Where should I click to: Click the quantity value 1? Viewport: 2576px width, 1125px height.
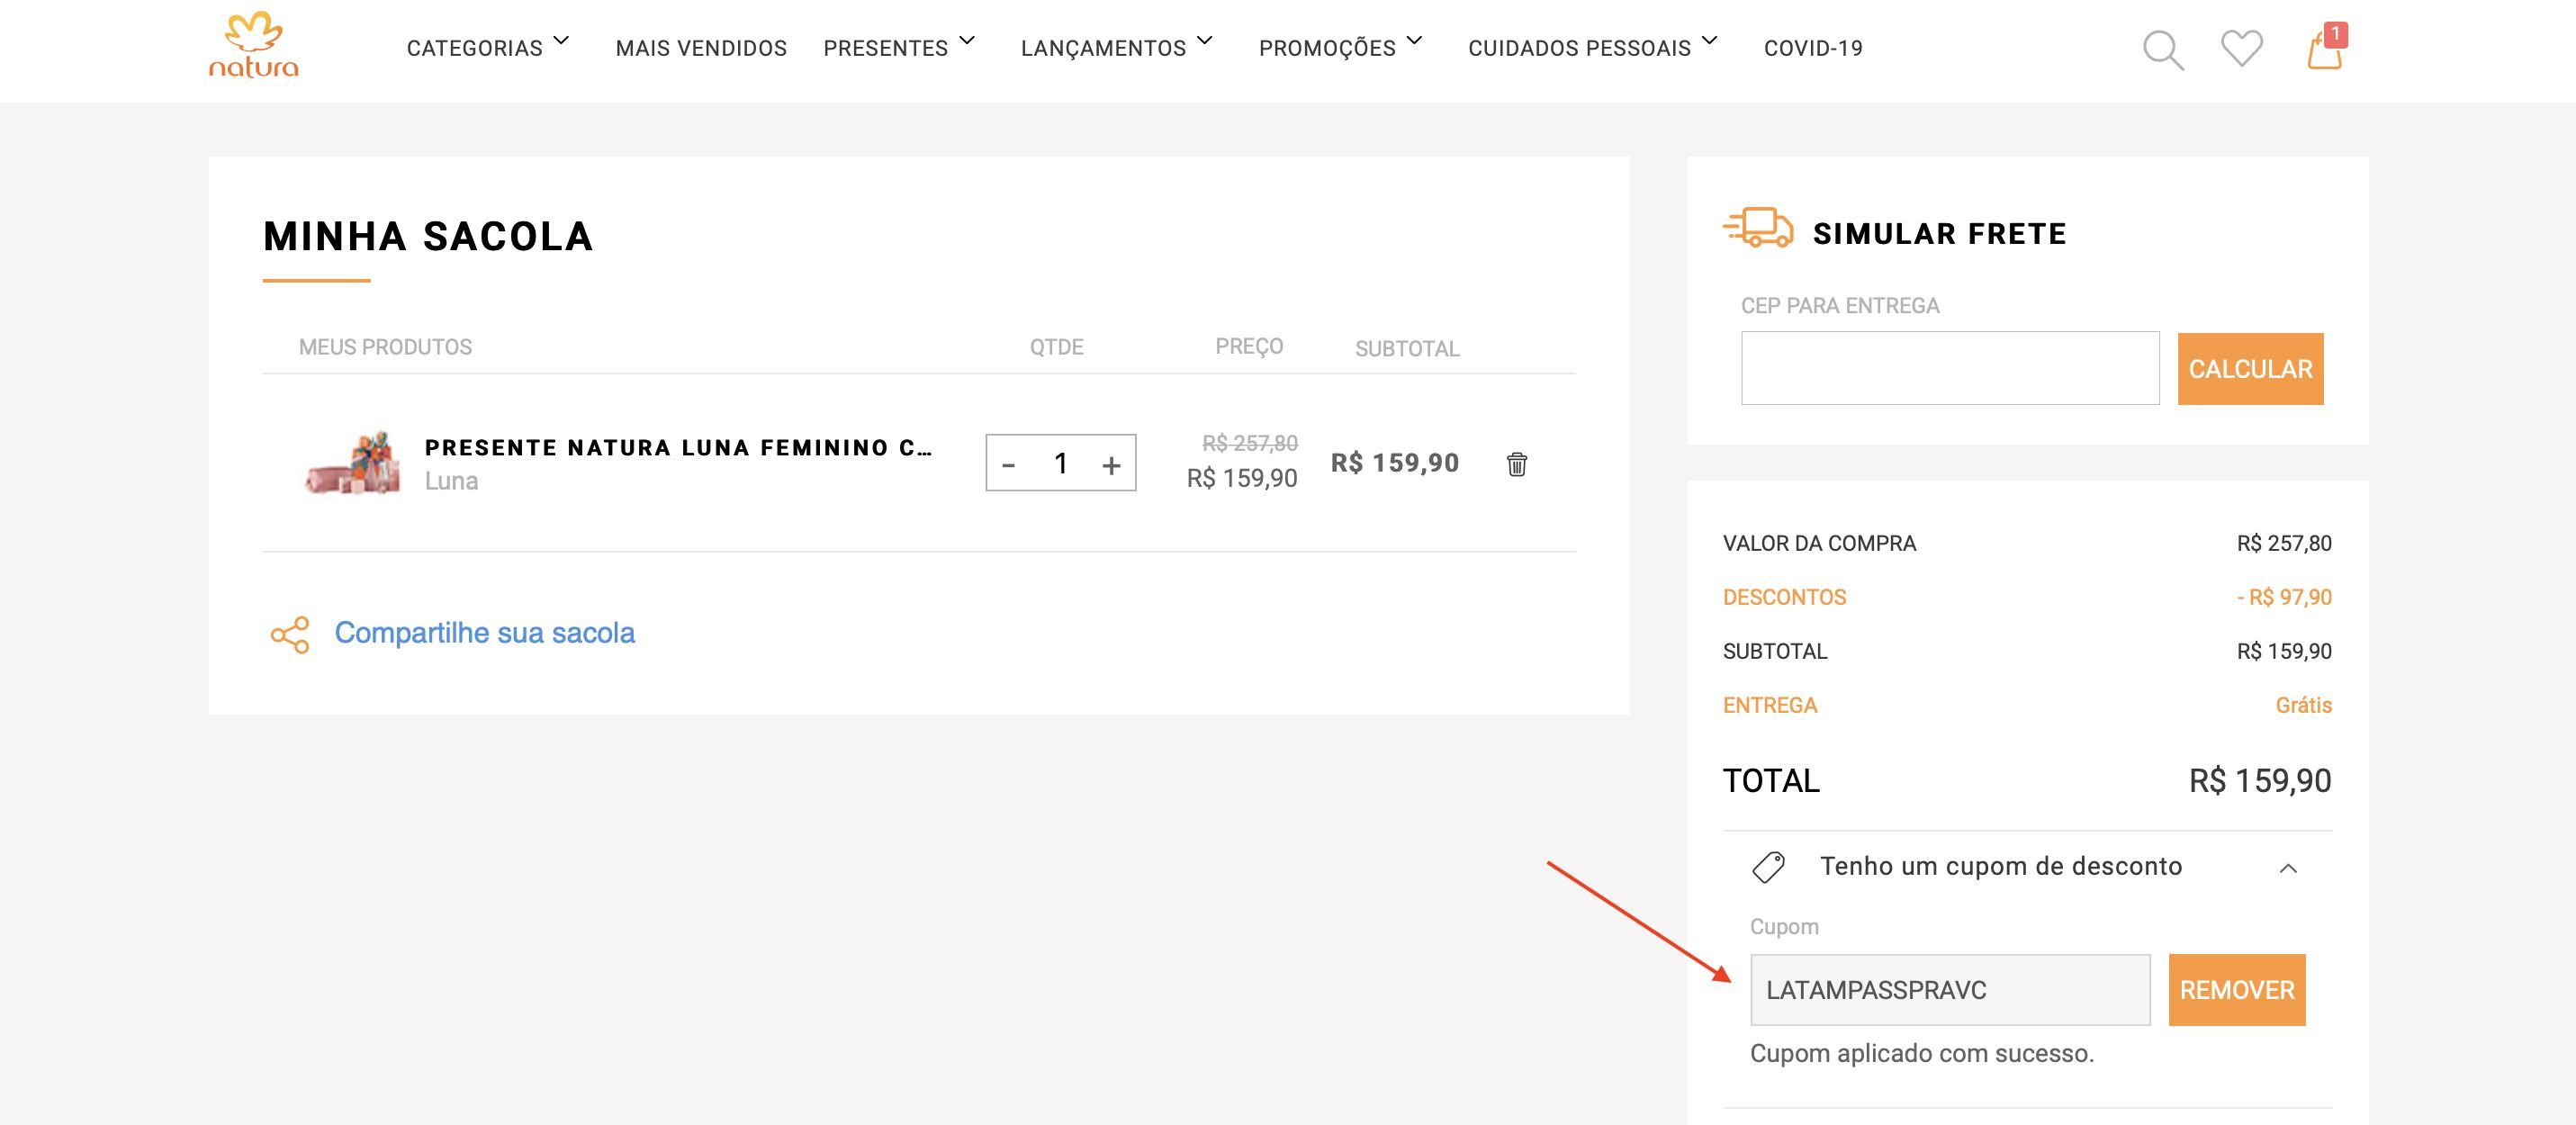pos(1061,463)
